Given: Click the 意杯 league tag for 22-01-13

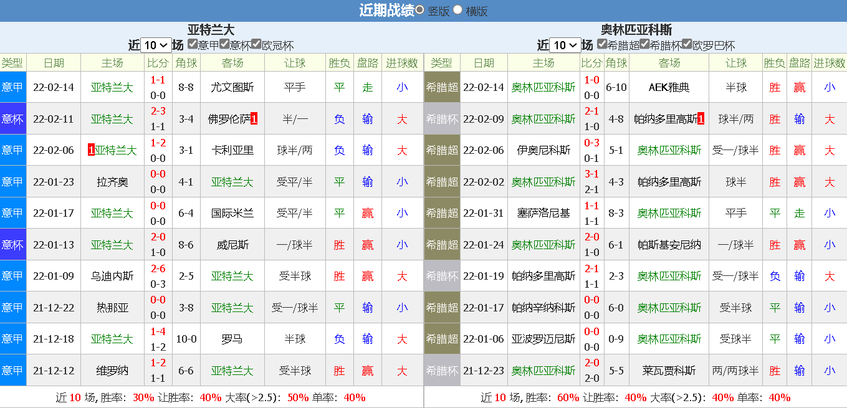Looking at the screenshot, I should [12, 245].
